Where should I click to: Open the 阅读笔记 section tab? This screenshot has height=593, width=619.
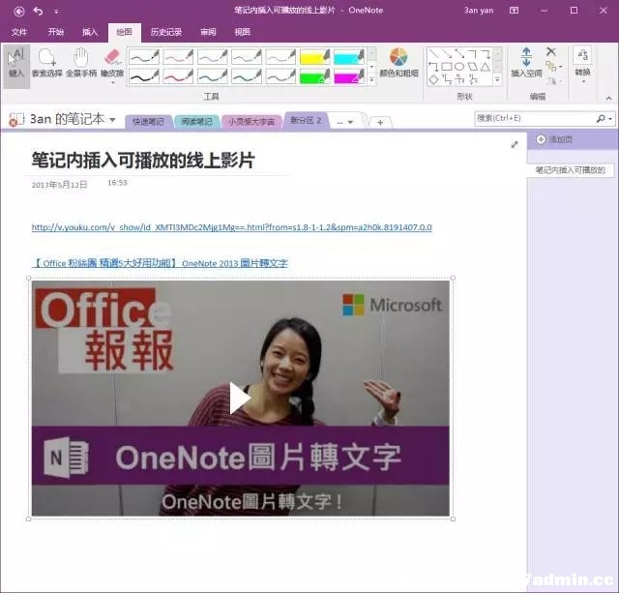196,122
